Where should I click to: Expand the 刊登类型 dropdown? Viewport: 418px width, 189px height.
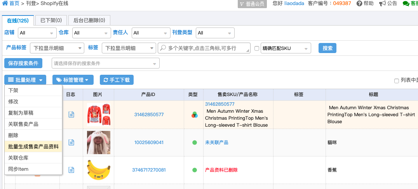[x=215, y=33]
